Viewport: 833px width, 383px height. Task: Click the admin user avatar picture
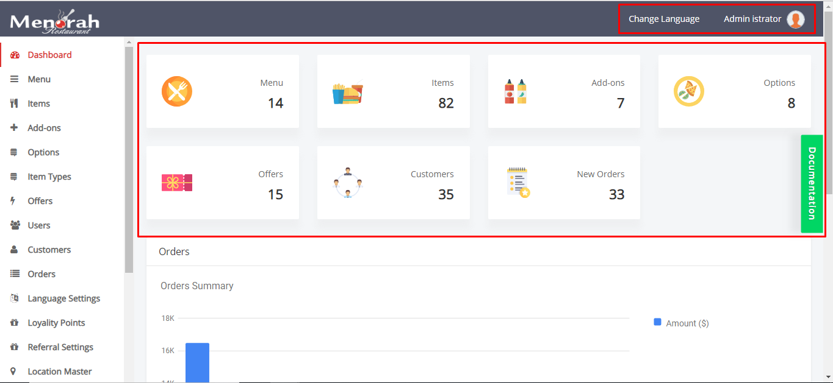pyautogui.click(x=795, y=19)
